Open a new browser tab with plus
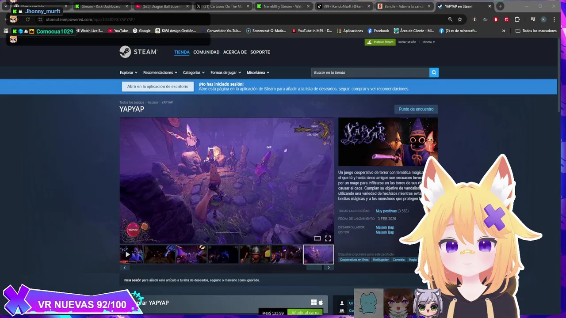 coord(500,6)
